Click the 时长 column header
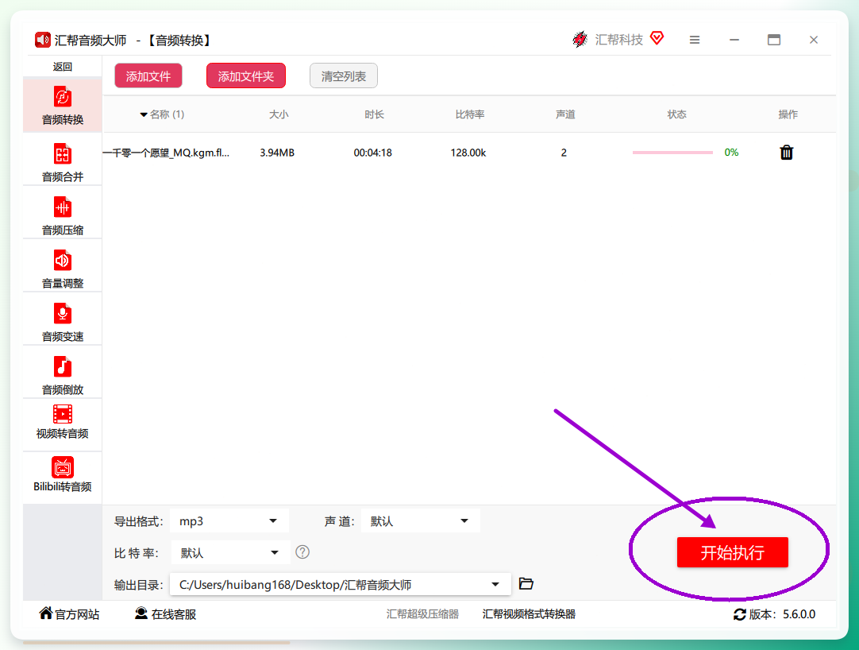859x650 pixels. pos(374,114)
